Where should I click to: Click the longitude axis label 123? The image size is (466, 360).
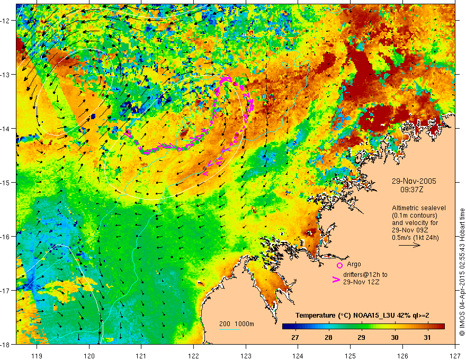tap(246, 356)
